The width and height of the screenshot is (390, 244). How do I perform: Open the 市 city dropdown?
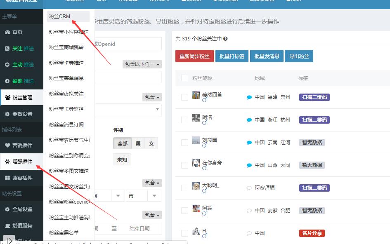(144, 196)
